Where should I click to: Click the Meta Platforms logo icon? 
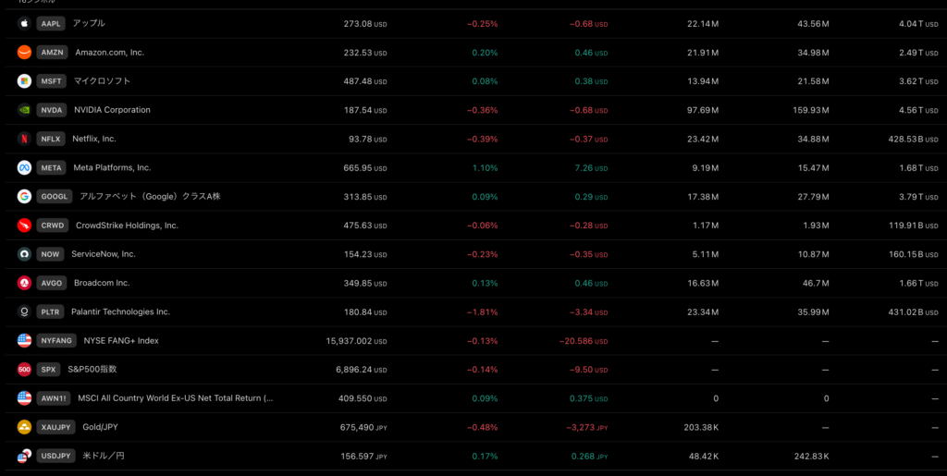tap(24, 167)
